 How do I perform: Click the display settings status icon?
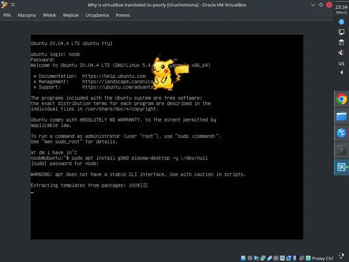pyautogui.click(x=282, y=258)
